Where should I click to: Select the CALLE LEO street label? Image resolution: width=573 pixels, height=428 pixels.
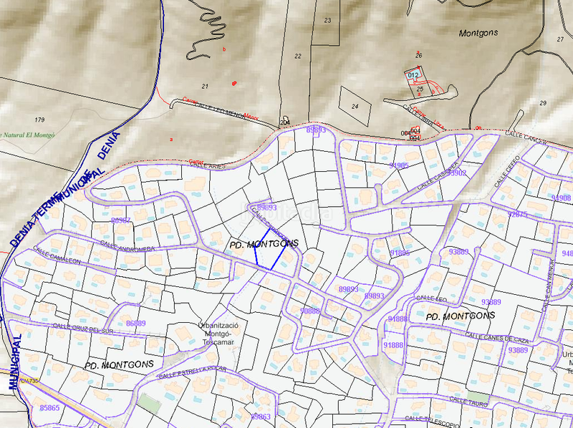(432, 298)
